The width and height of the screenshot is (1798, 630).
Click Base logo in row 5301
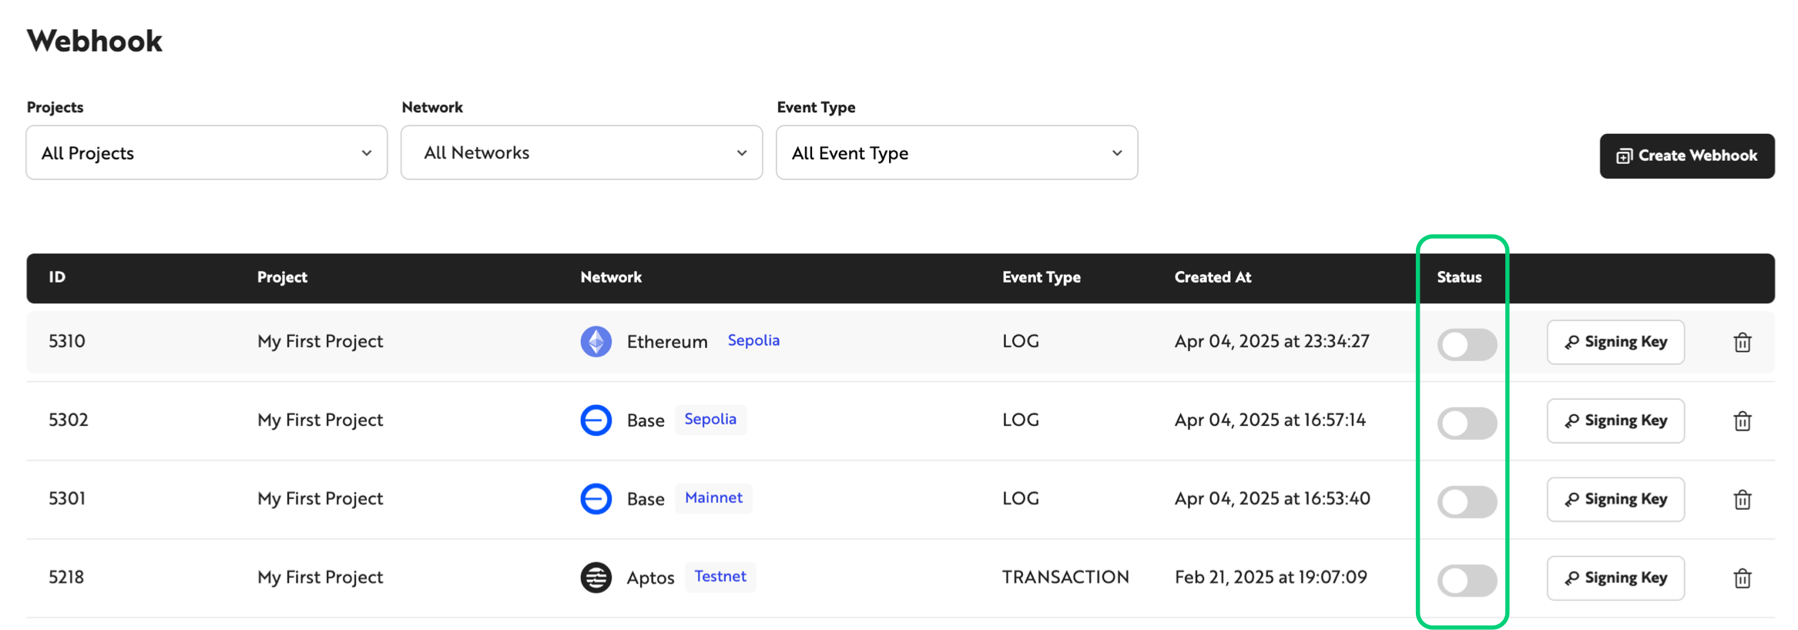pos(595,499)
